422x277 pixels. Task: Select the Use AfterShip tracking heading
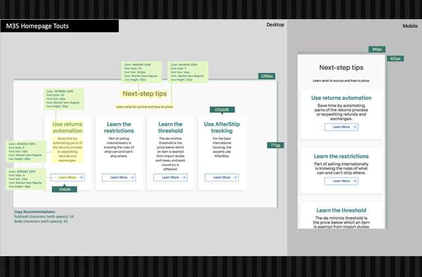[222, 127]
